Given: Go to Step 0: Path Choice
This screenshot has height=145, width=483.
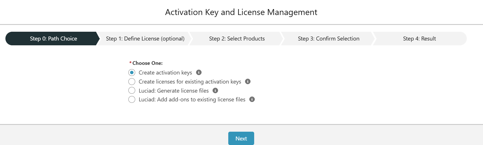Looking at the screenshot, I should point(54,39).
